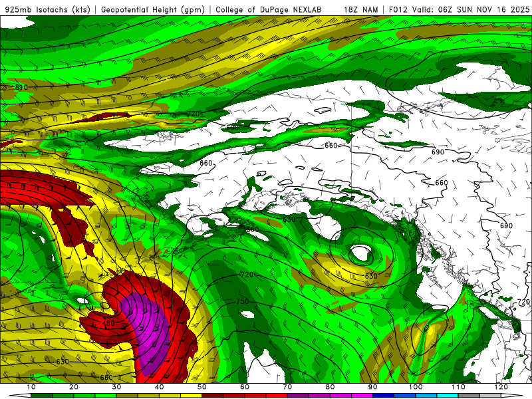
Task: Click the 40 kt value on the color scale
Action: (x=159, y=387)
